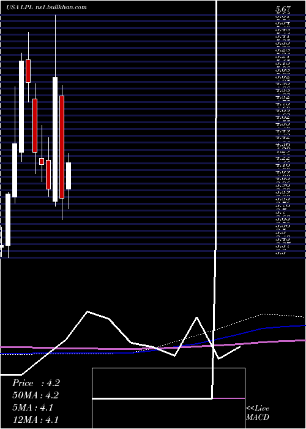Viewport: 306px width, 429px height.
Task: Click the '50MA : 4.2' label
Action: click(35, 395)
